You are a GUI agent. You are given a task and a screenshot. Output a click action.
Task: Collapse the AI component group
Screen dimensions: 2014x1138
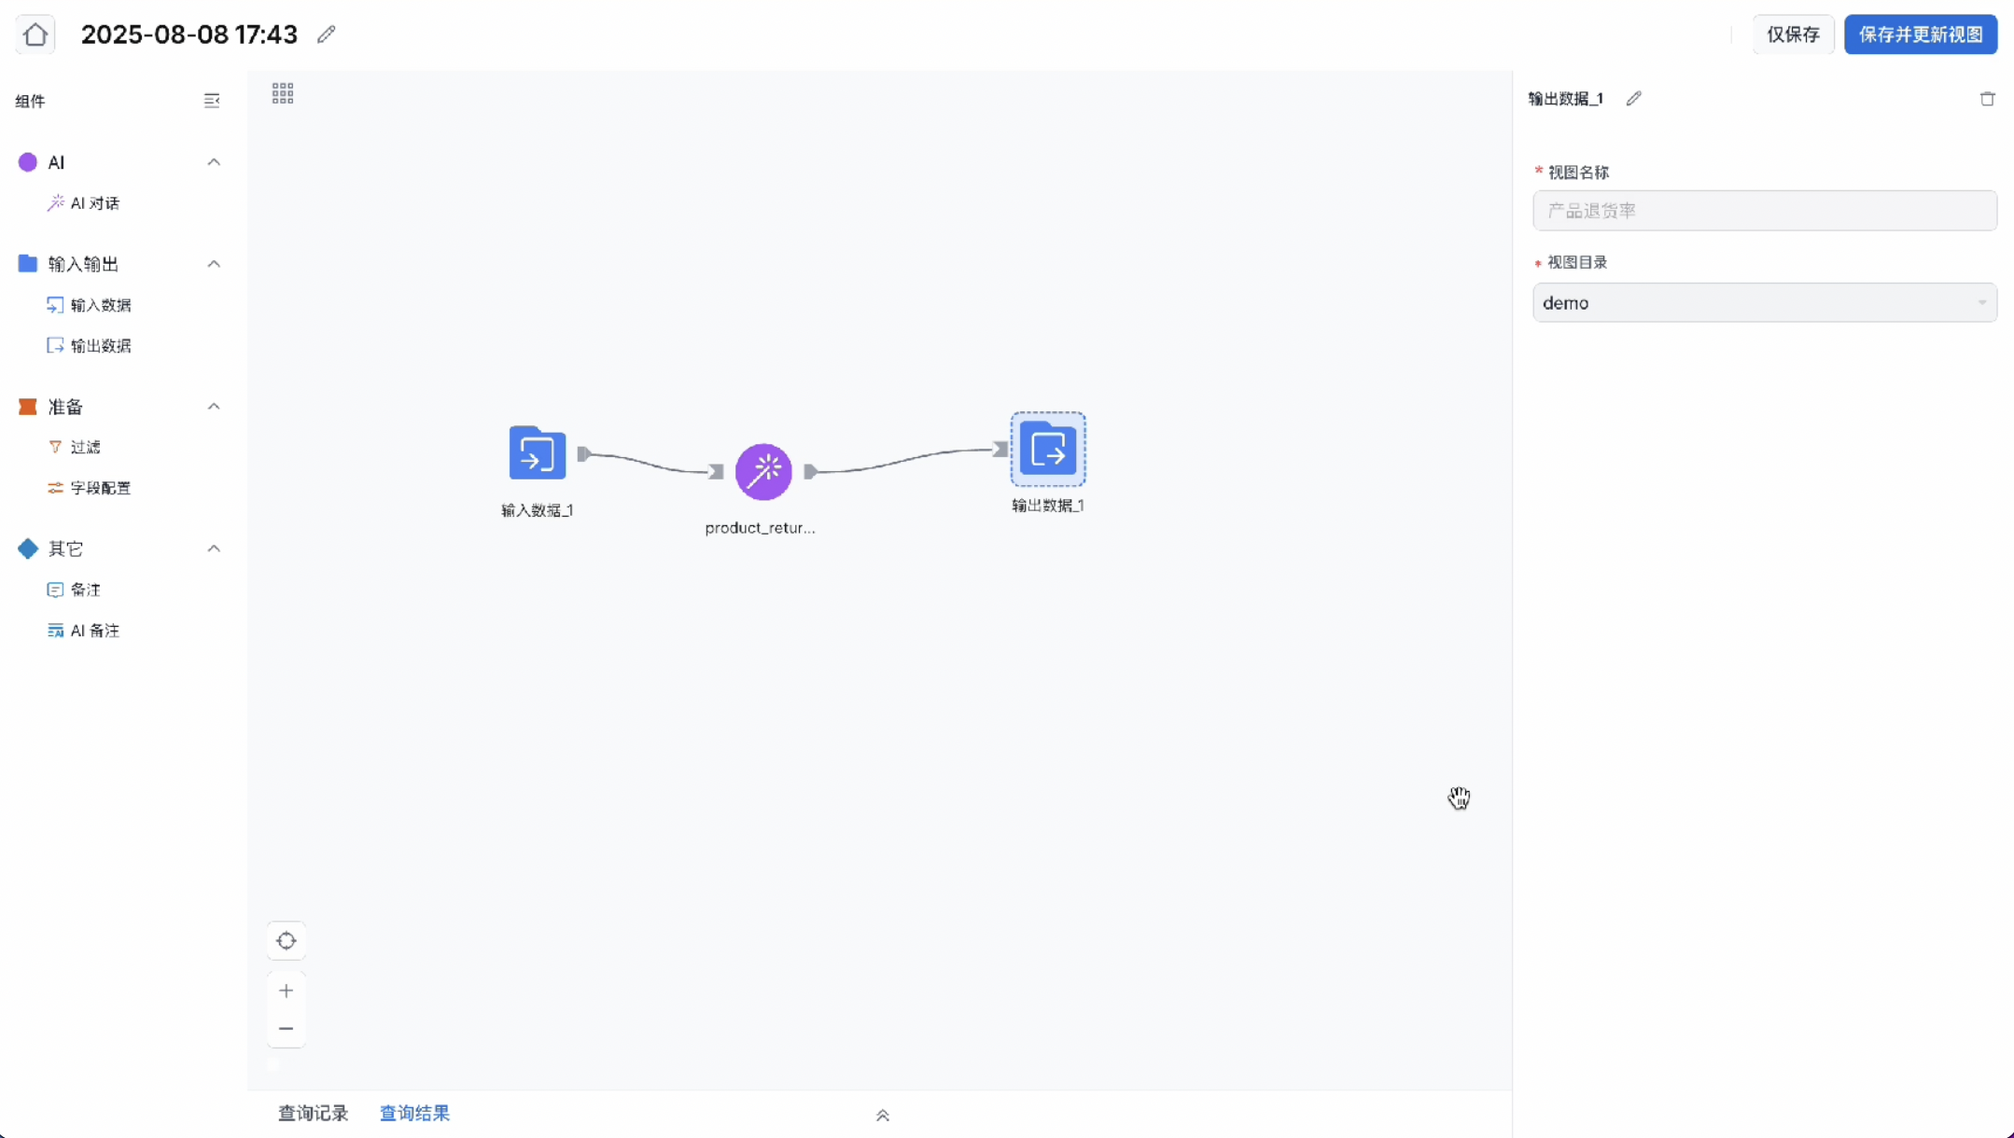tap(214, 162)
